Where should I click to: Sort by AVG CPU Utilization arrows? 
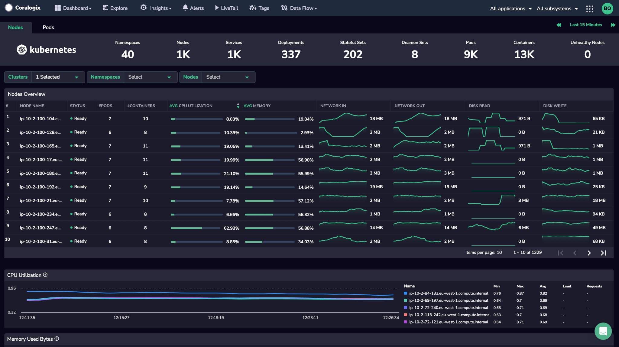click(238, 105)
